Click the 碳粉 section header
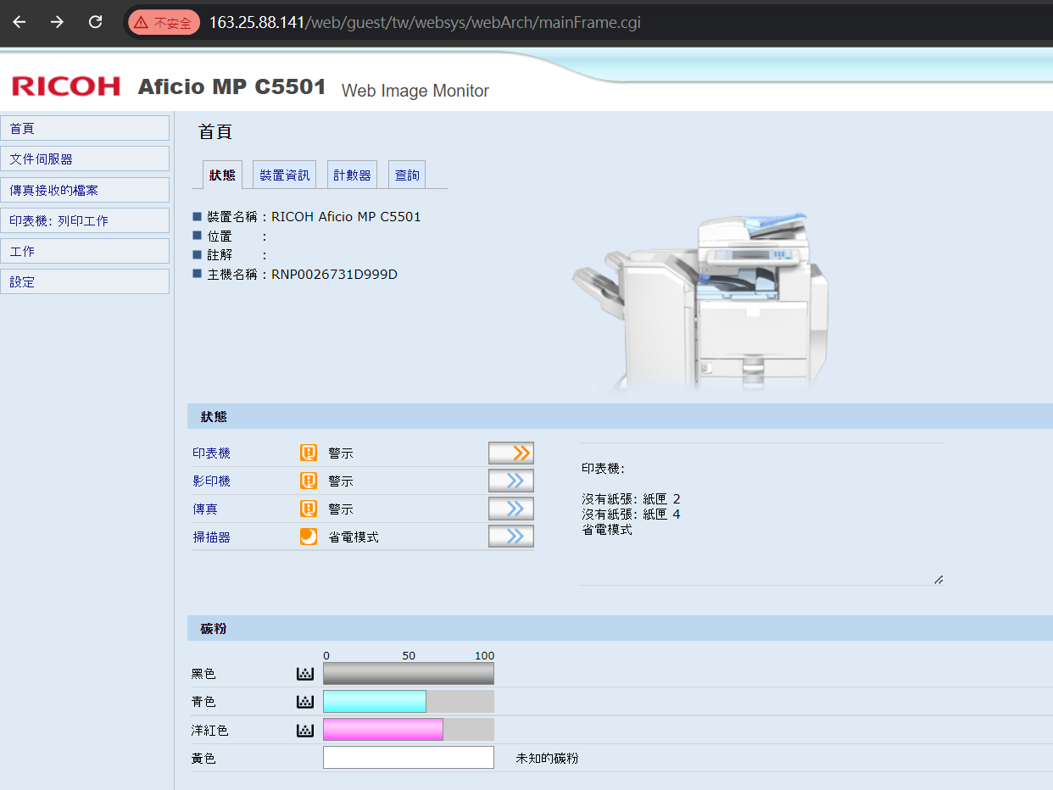 click(620, 629)
